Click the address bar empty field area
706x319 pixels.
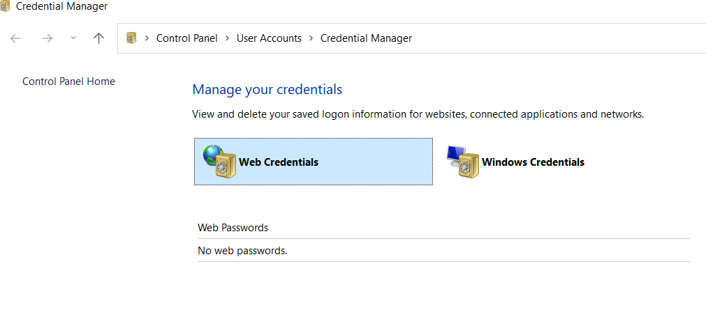559,38
